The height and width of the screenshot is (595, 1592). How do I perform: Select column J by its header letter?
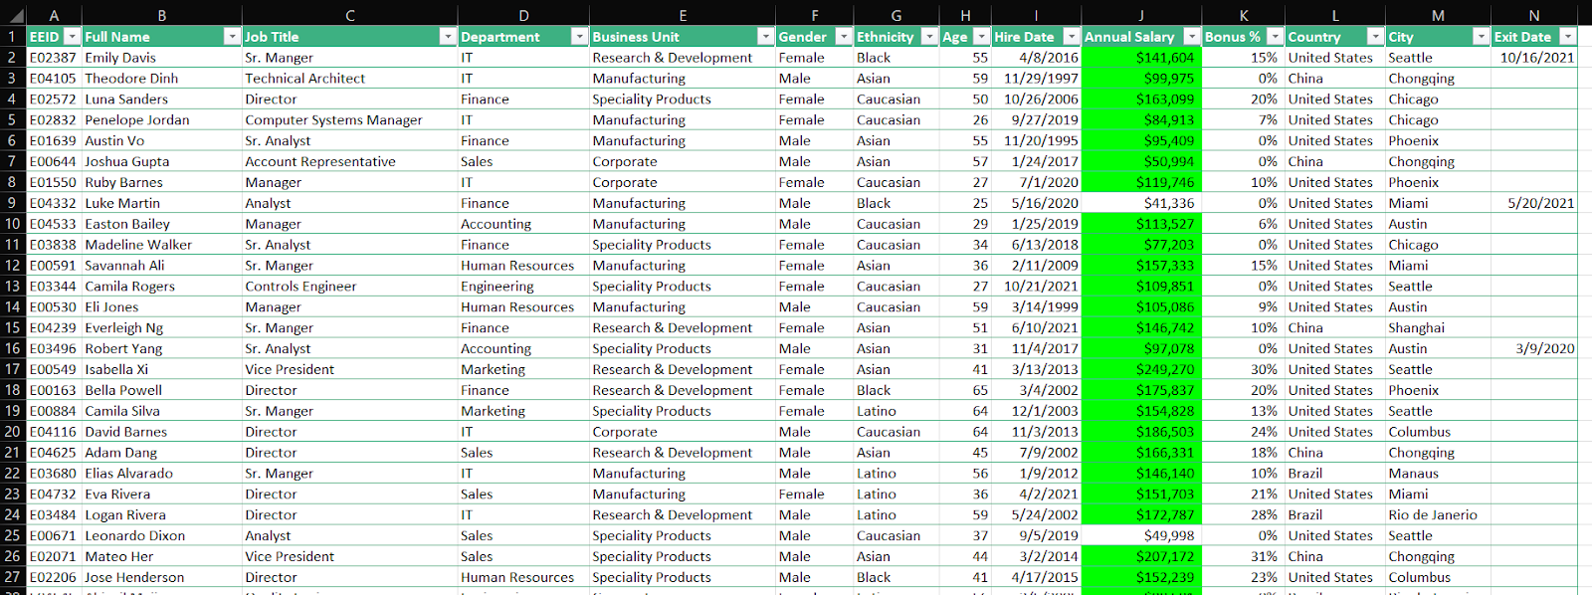[x=1140, y=15]
